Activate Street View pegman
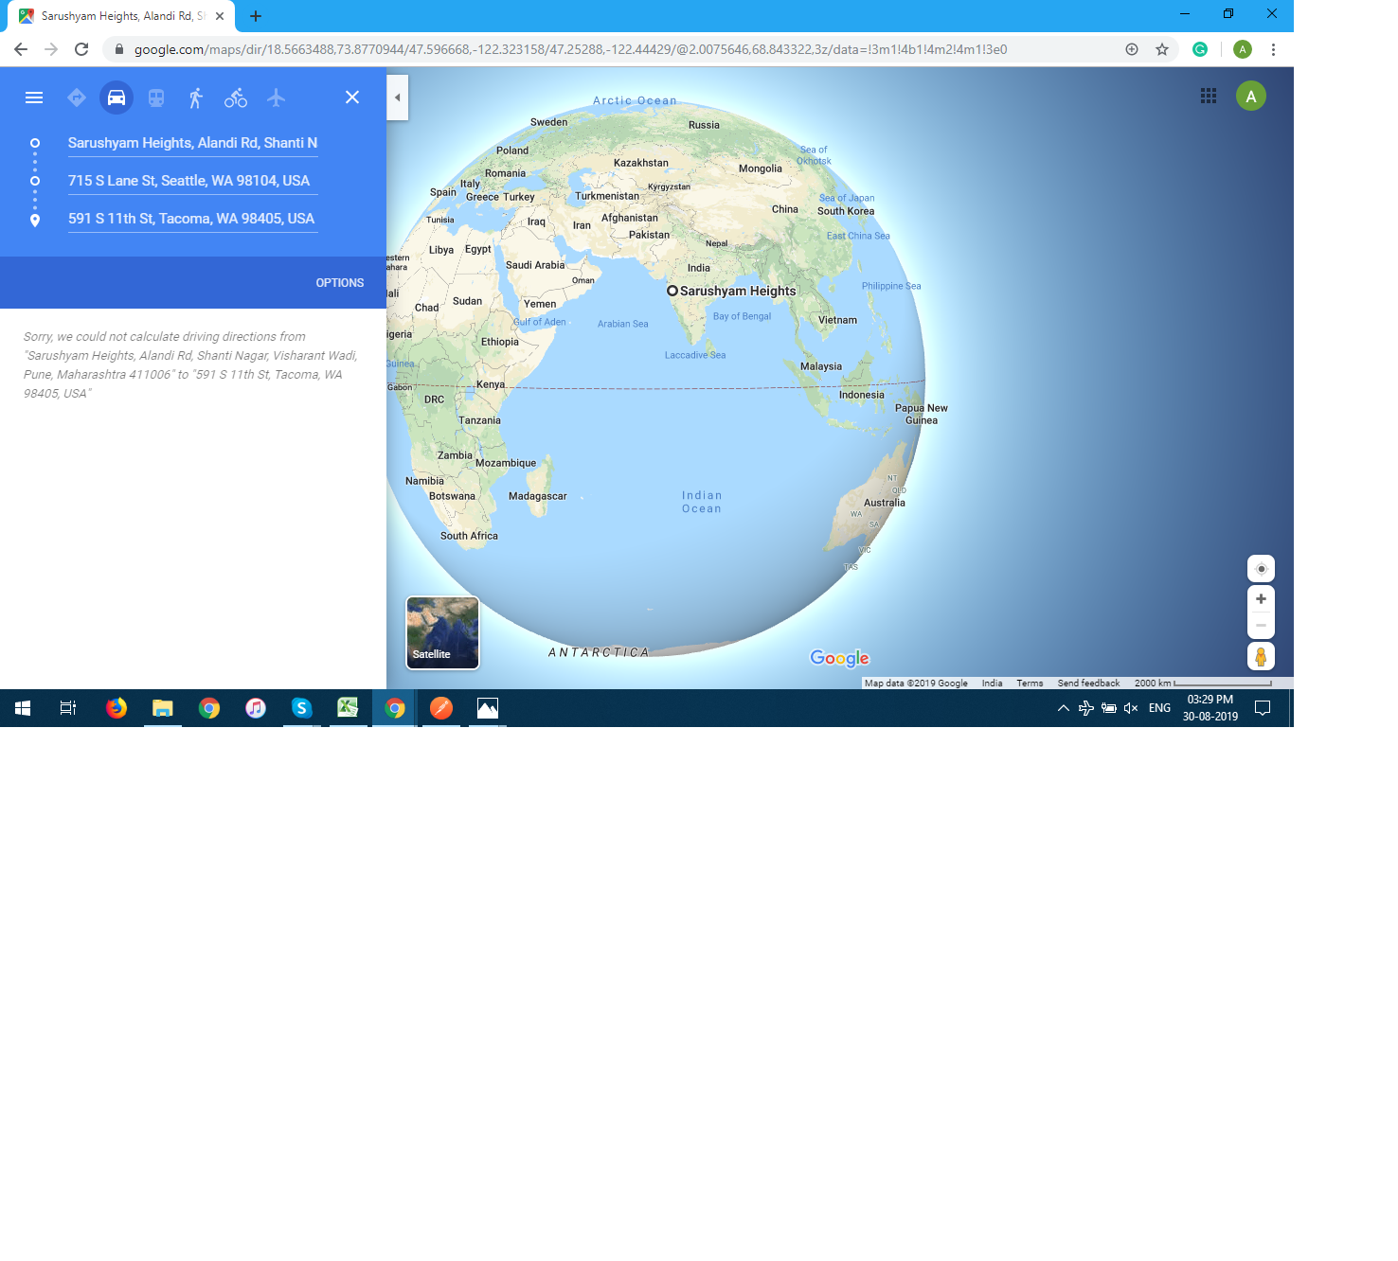1398x1261 pixels. 1261,656
